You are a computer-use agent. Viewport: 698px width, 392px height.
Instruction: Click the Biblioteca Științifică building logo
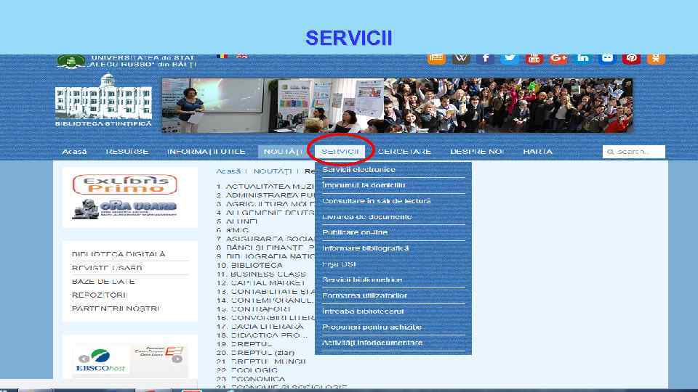[103, 101]
